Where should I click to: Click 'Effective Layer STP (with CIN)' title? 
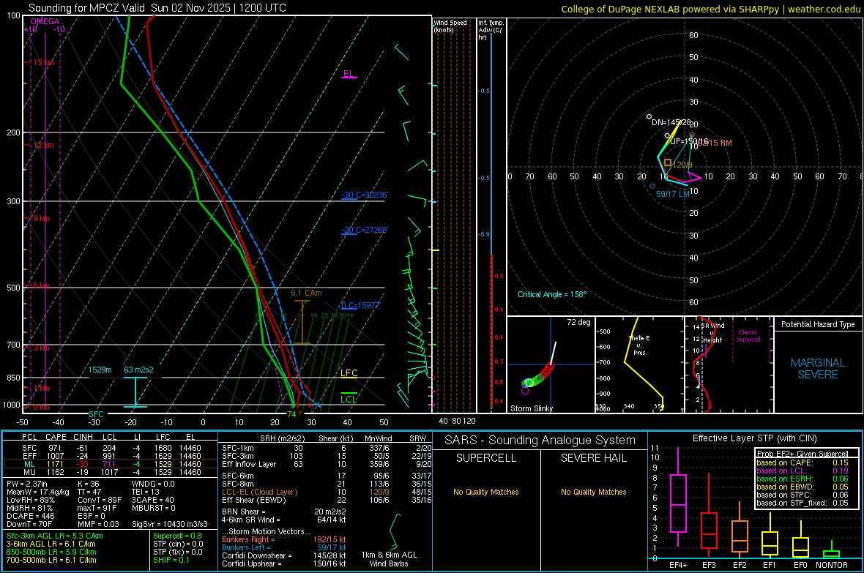click(x=754, y=438)
